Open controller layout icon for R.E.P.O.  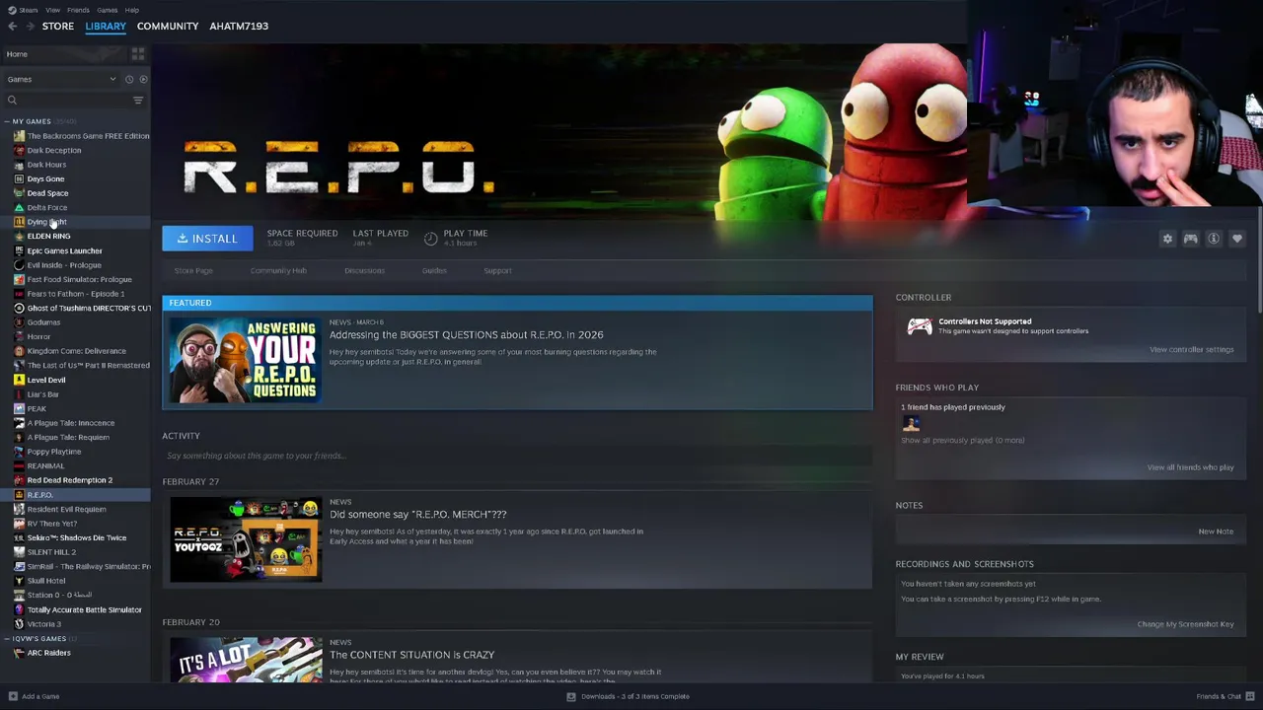coord(1190,239)
